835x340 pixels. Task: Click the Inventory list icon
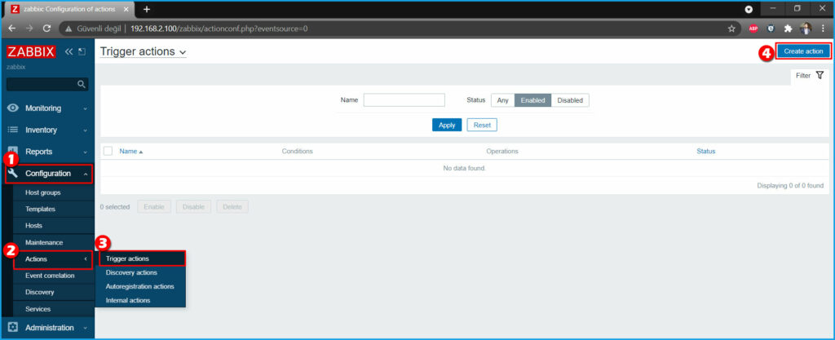click(x=13, y=130)
